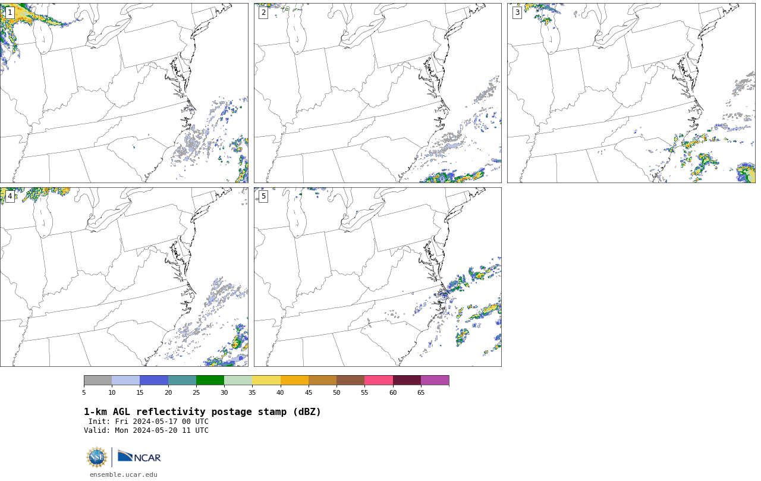The height and width of the screenshot is (481, 761).
Task: Click the light lavender 10-15 dBZ swatch
Action: [x=126, y=381]
